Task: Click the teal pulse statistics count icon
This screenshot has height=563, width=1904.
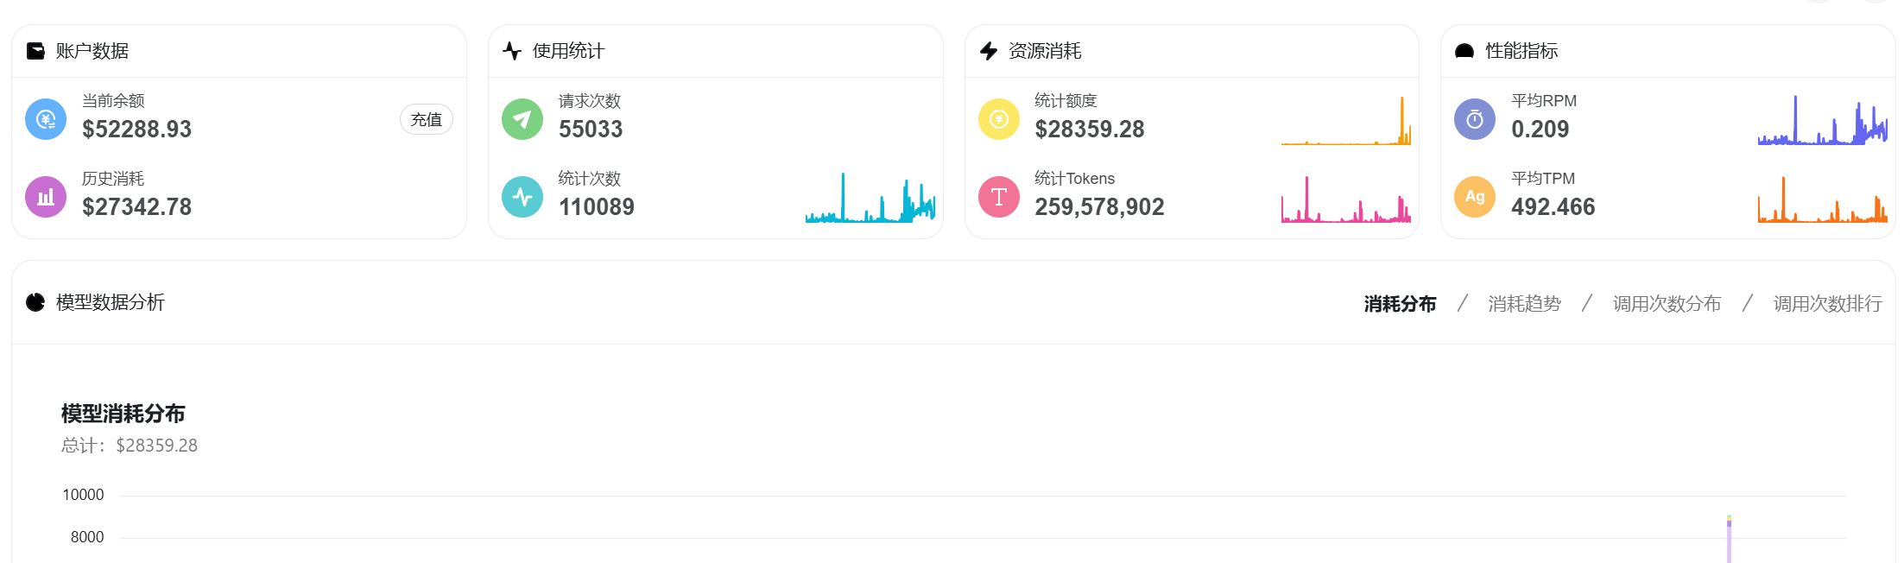Action: [x=522, y=197]
